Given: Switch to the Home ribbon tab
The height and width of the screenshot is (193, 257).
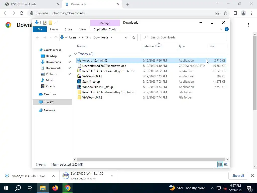Looking at the screenshot, I should pyautogui.click(x=54, y=29).
